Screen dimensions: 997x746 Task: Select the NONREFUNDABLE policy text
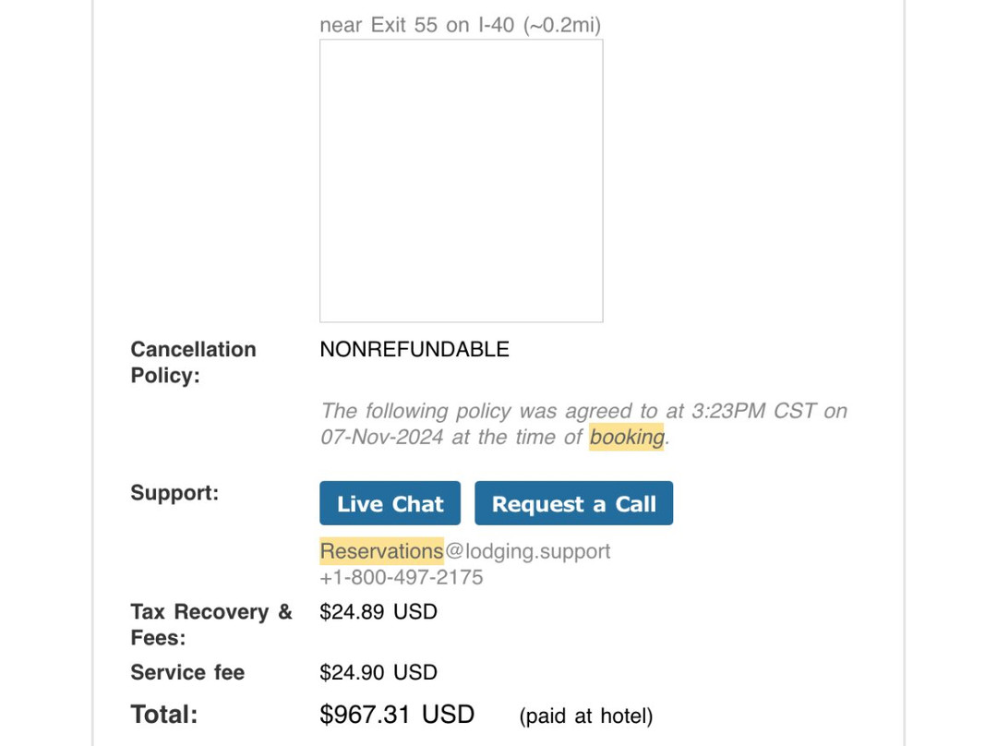[414, 349]
